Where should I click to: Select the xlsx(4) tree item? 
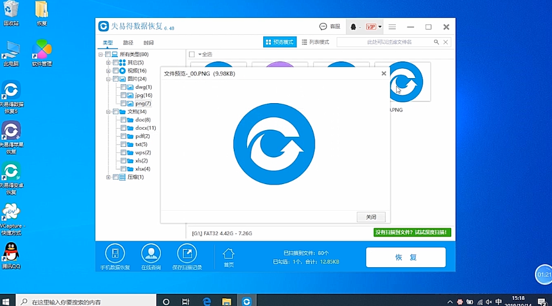pyautogui.click(x=142, y=169)
